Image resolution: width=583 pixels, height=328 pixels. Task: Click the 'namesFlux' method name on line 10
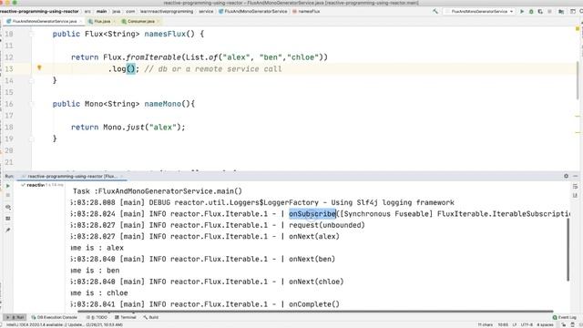(x=165, y=34)
